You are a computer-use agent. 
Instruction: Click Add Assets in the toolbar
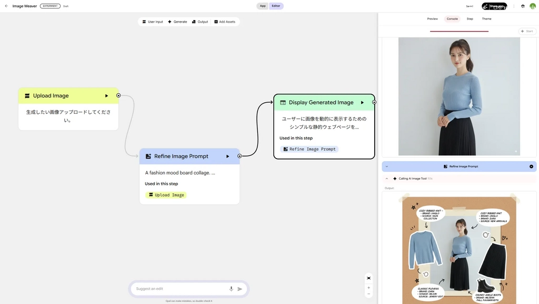pos(224,22)
